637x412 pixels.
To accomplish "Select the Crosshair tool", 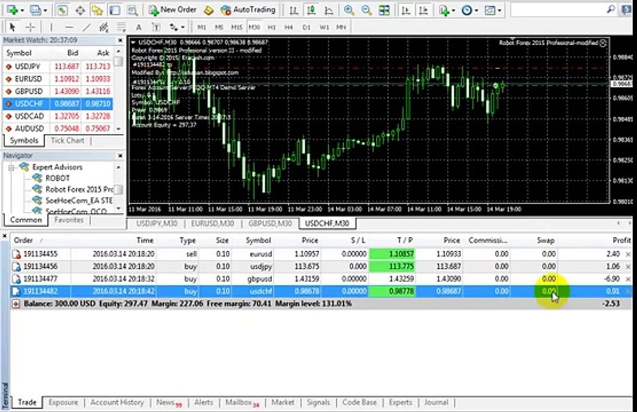I will click(x=30, y=27).
